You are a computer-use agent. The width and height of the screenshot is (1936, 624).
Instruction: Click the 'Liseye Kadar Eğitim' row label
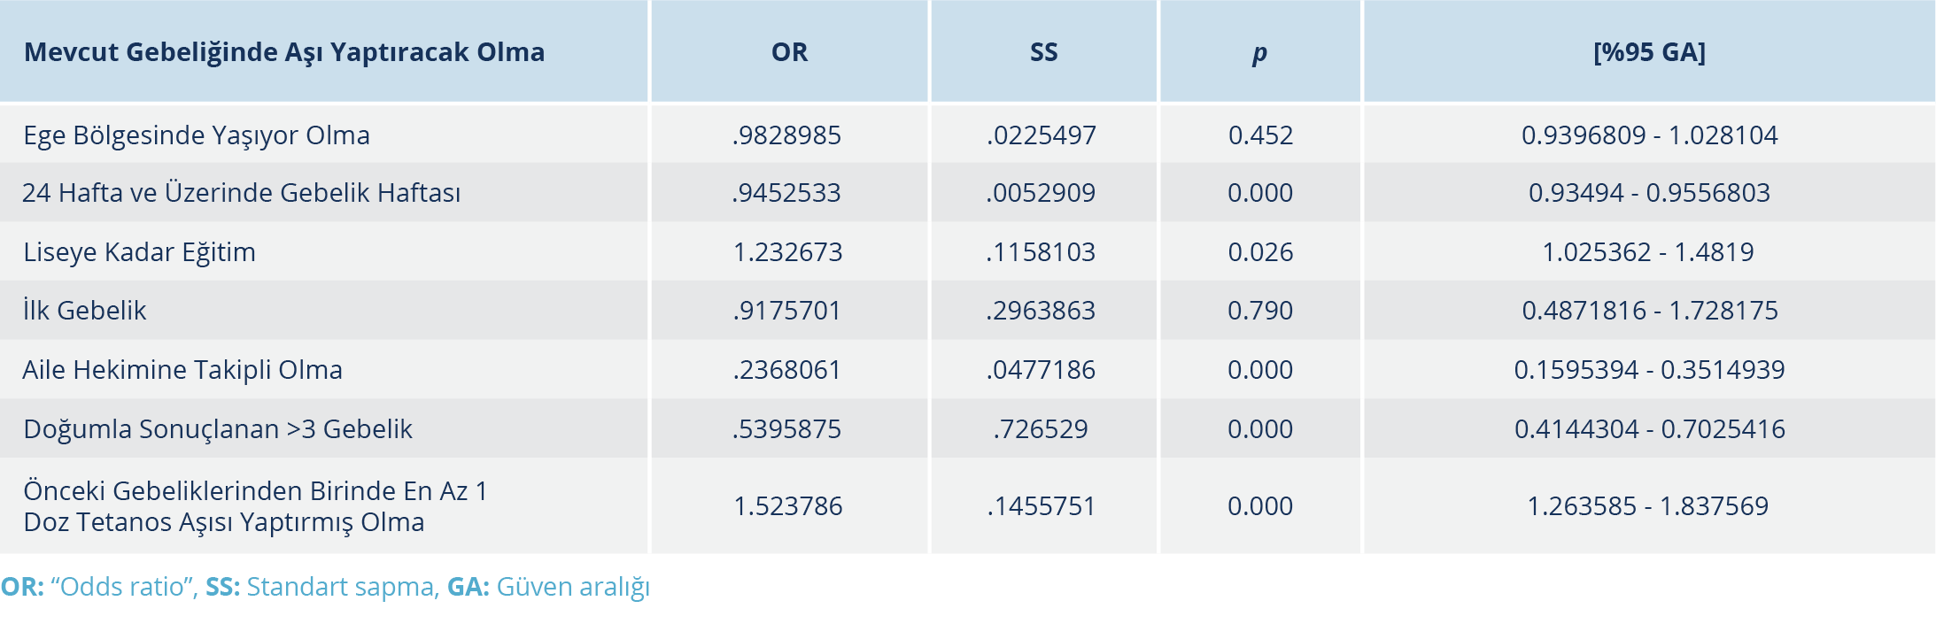click(x=139, y=252)
